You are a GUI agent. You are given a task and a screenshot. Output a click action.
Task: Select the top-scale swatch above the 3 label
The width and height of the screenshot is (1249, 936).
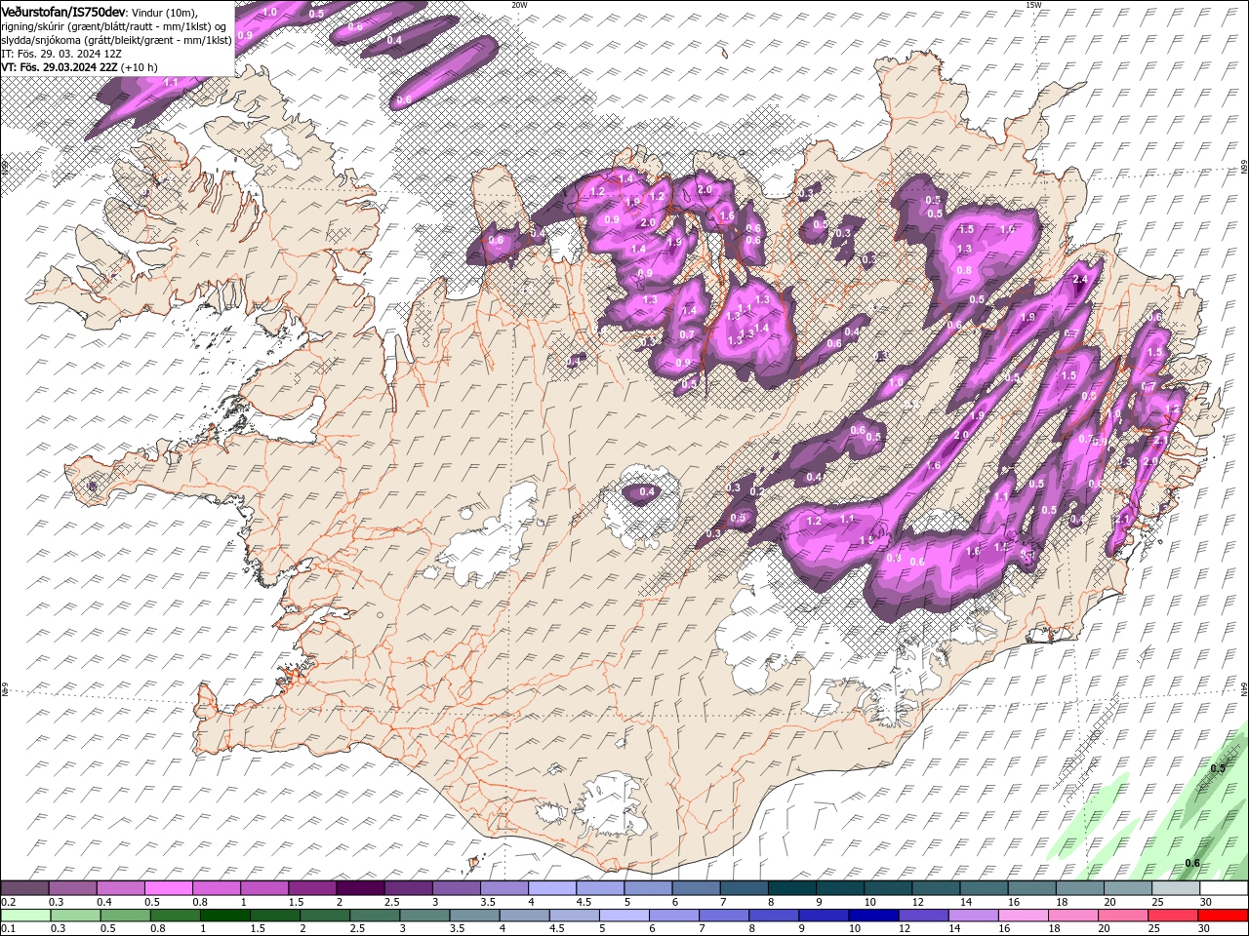coord(456,888)
